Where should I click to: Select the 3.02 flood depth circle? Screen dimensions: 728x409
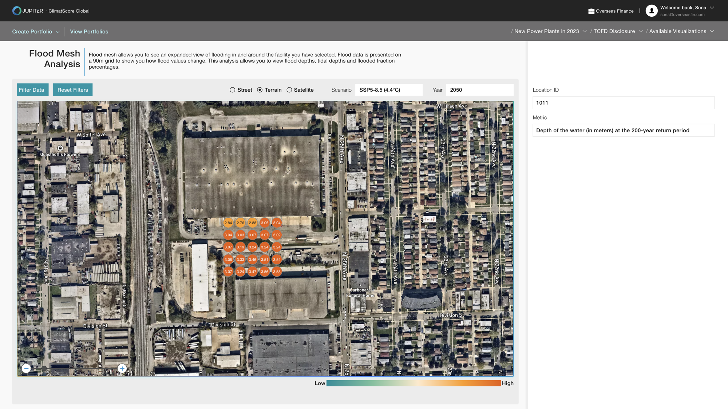277,235
